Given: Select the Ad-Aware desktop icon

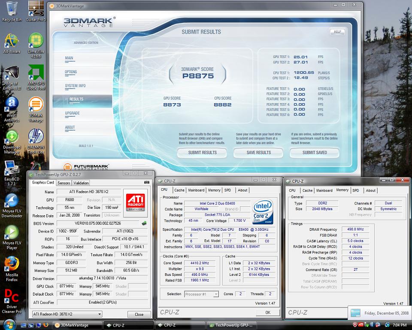Looking at the screenshot, I should (12, 44).
